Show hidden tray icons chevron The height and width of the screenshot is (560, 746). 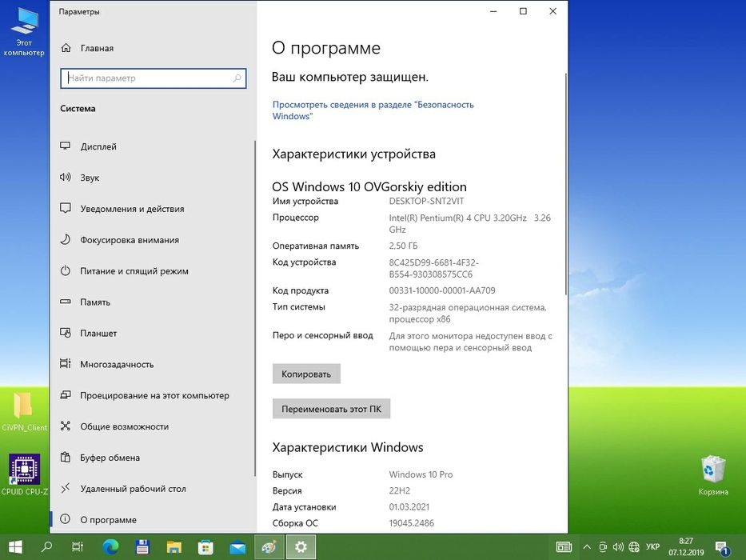pyautogui.click(x=587, y=547)
